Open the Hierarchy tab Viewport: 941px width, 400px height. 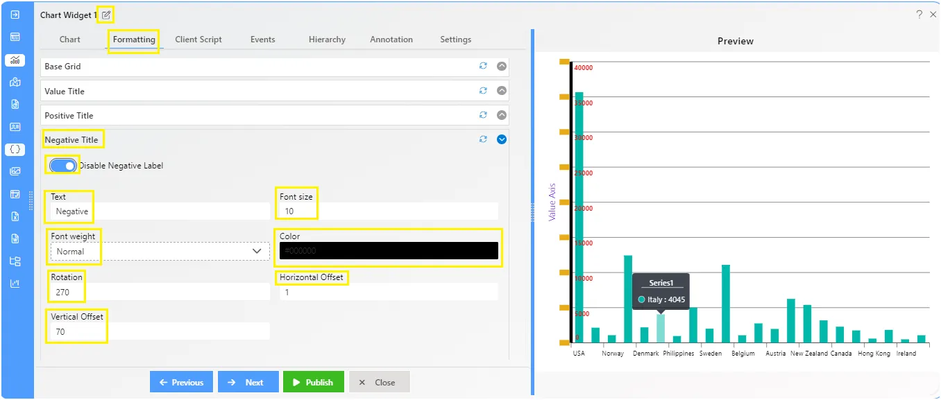pyautogui.click(x=327, y=40)
